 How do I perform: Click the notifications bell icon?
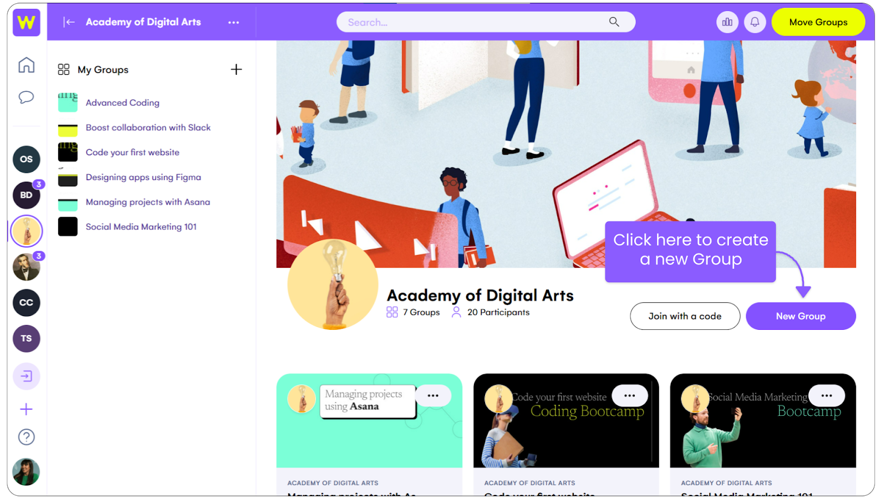(x=755, y=22)
